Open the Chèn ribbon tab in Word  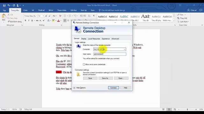(25, 10)
